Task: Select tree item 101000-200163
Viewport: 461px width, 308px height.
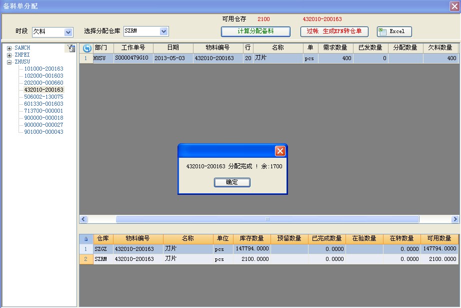Action: [43, 69]
